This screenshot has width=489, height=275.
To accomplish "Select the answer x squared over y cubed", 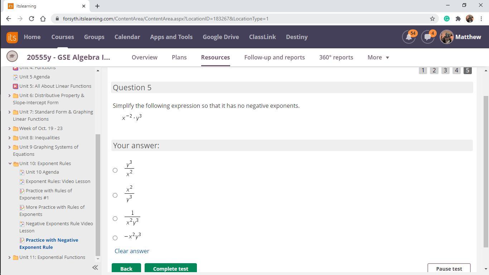I will click(115, 196).
